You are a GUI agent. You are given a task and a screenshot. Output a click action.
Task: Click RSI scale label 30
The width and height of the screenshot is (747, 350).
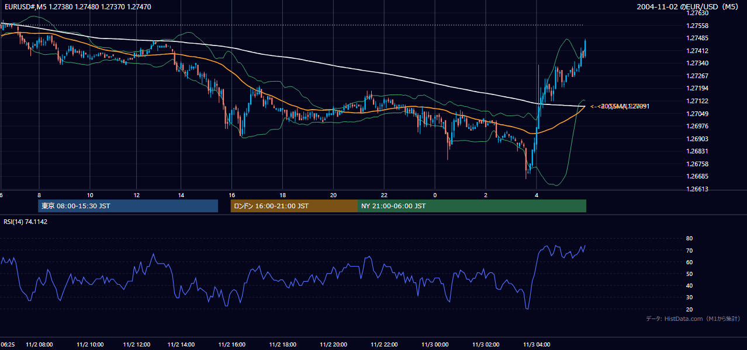click(x=689, y=297)
